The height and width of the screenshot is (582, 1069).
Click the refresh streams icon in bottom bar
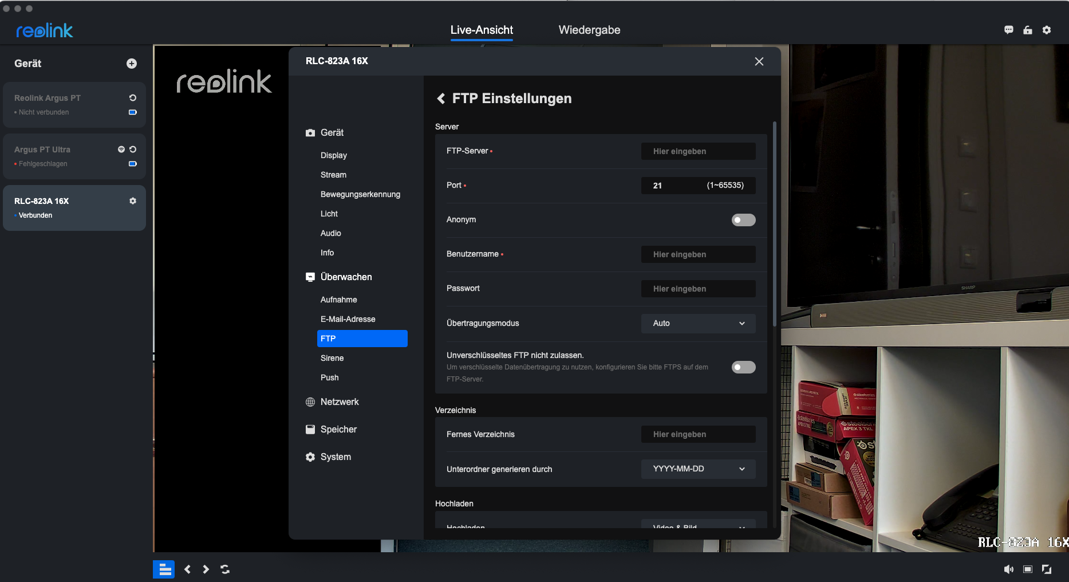pos(225,569)
